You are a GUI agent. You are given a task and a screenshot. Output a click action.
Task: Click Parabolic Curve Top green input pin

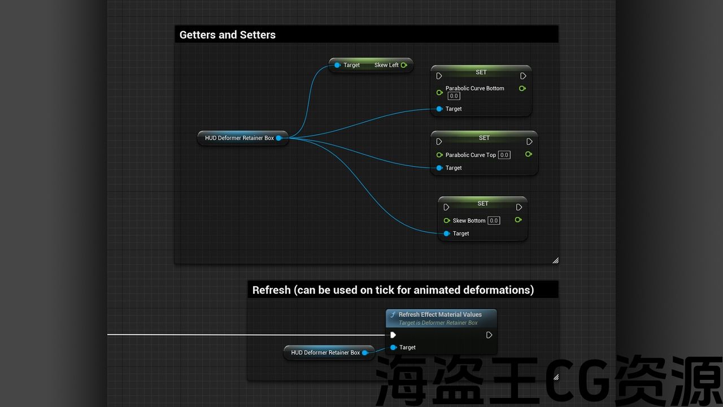pyautogui.click(x=439, y=155)
